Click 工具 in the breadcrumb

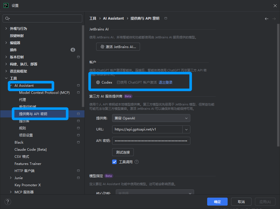[93, 18]
